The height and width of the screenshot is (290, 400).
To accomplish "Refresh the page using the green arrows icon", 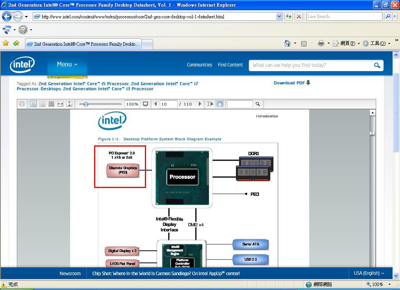I will point(289,16).
